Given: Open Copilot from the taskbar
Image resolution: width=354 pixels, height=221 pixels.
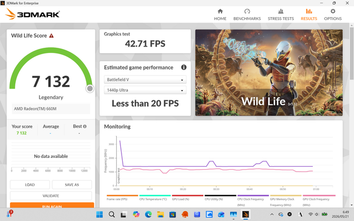Looking at the screenshot, I should click(136, 215).
